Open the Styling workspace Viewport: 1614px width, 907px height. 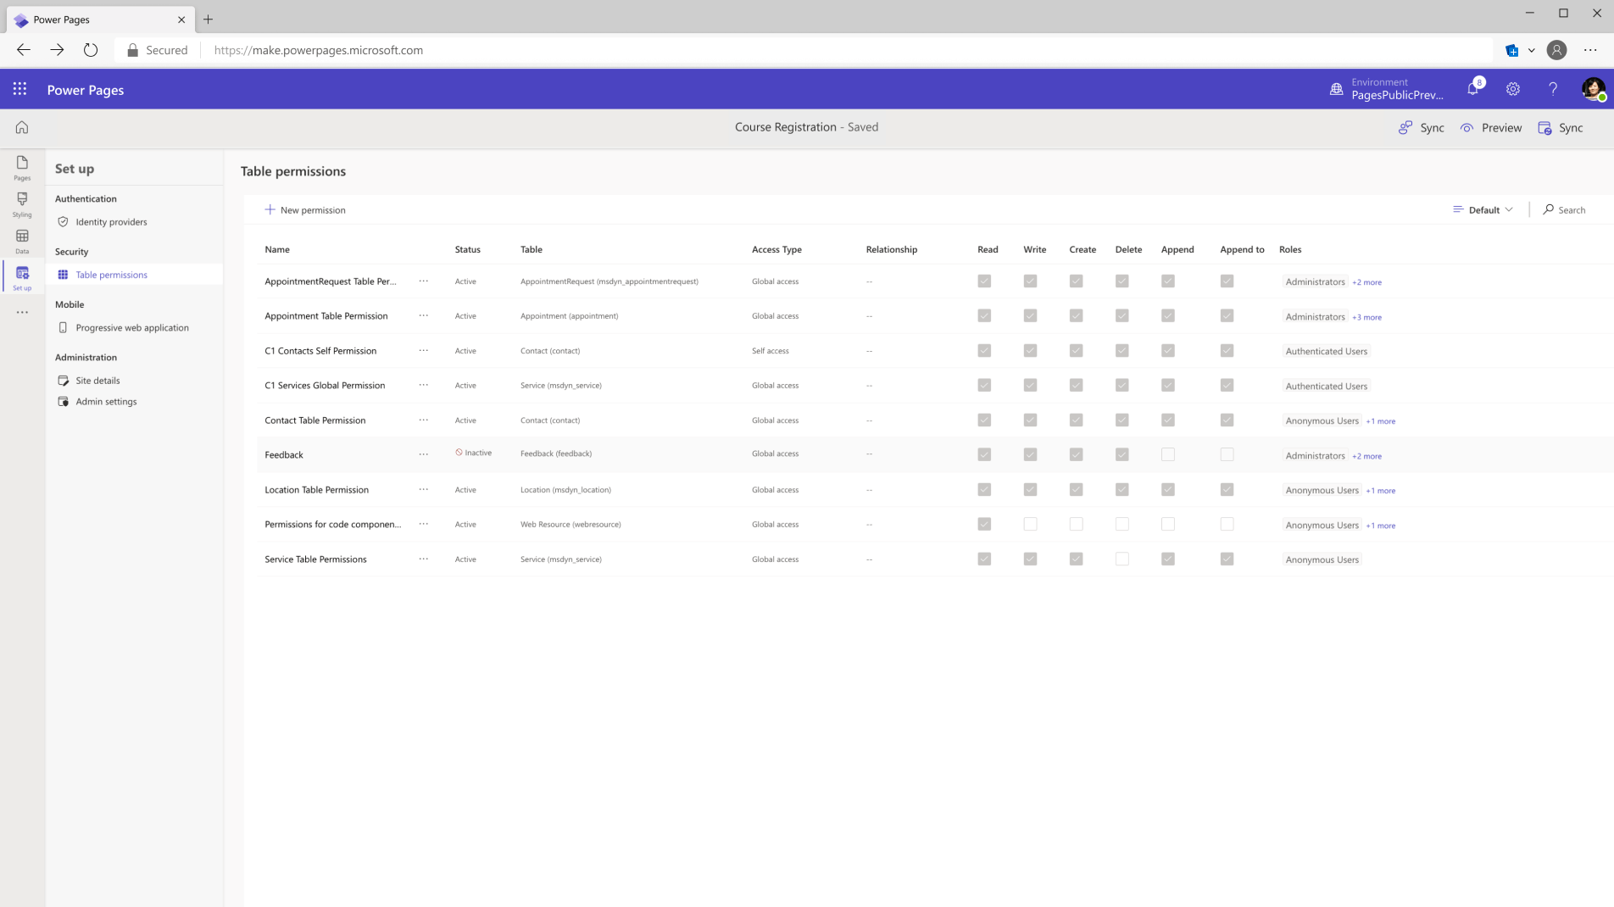point(22,203)
